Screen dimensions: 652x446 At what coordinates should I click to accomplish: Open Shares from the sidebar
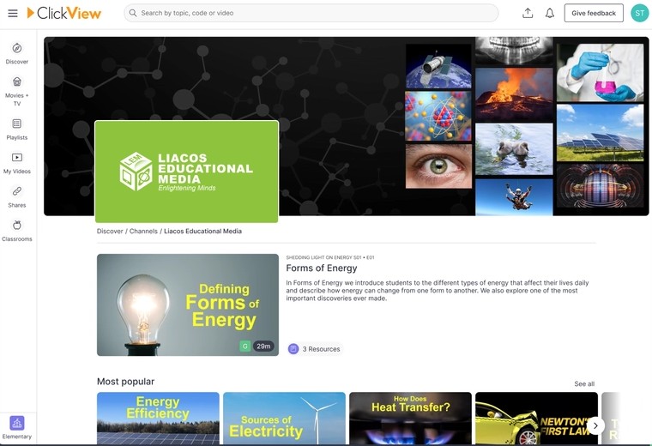(x=17, y=197)
